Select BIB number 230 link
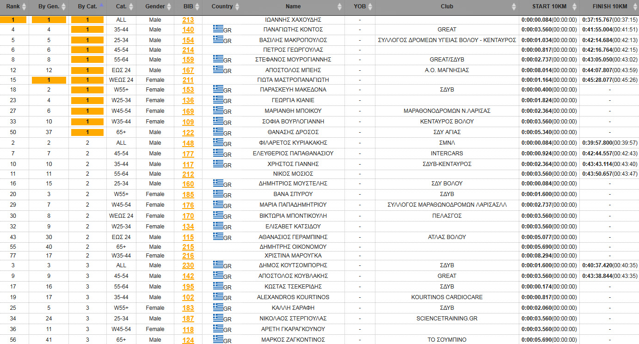The height and width of the screenshot is (344, 639). 188,265
